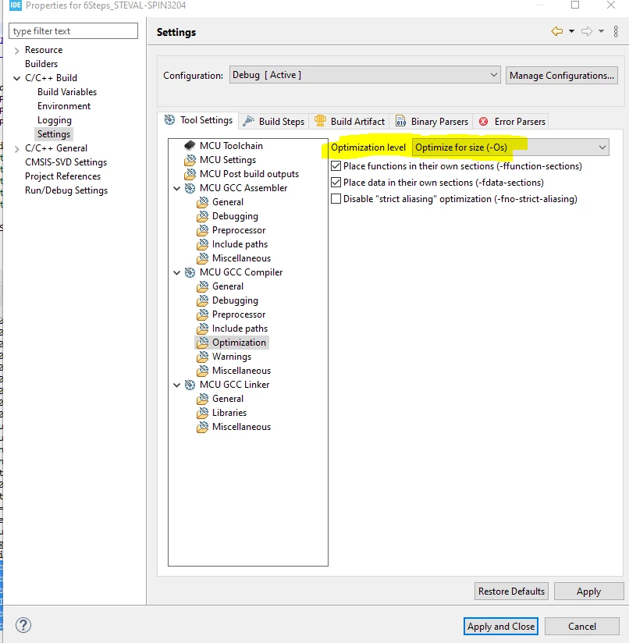Uncheck Place data in their own sections
The height and width of the screenshot is (643, 629).
336,183
